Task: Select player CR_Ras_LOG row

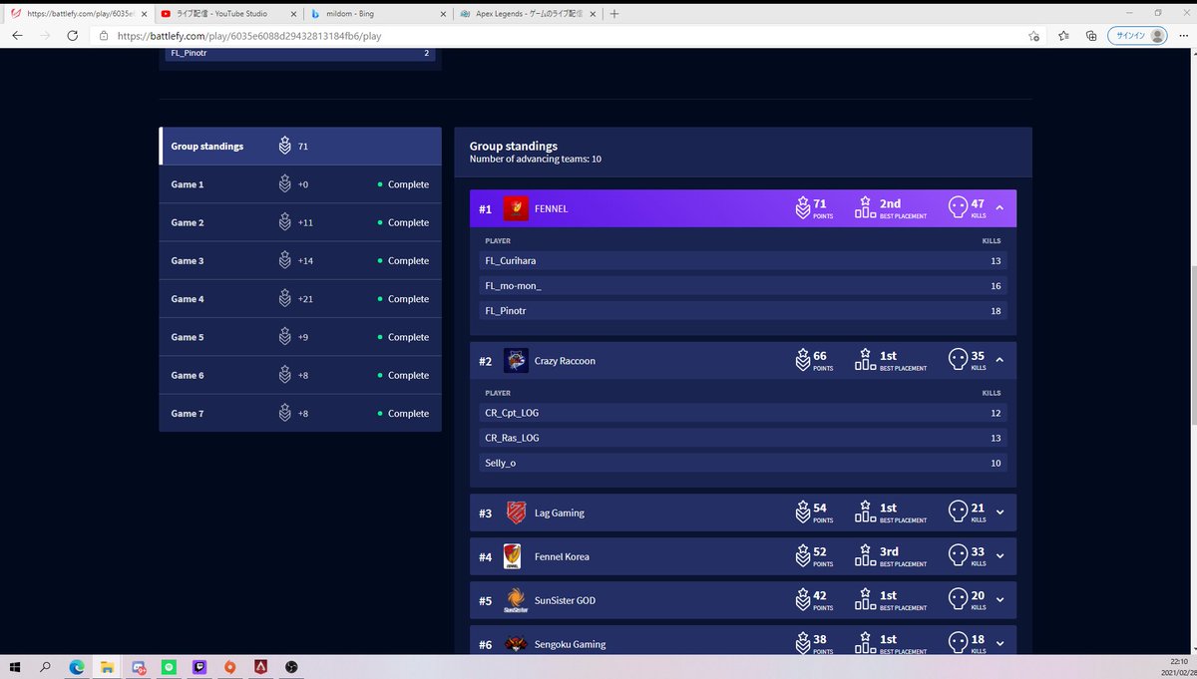Action: click(743, 438)
